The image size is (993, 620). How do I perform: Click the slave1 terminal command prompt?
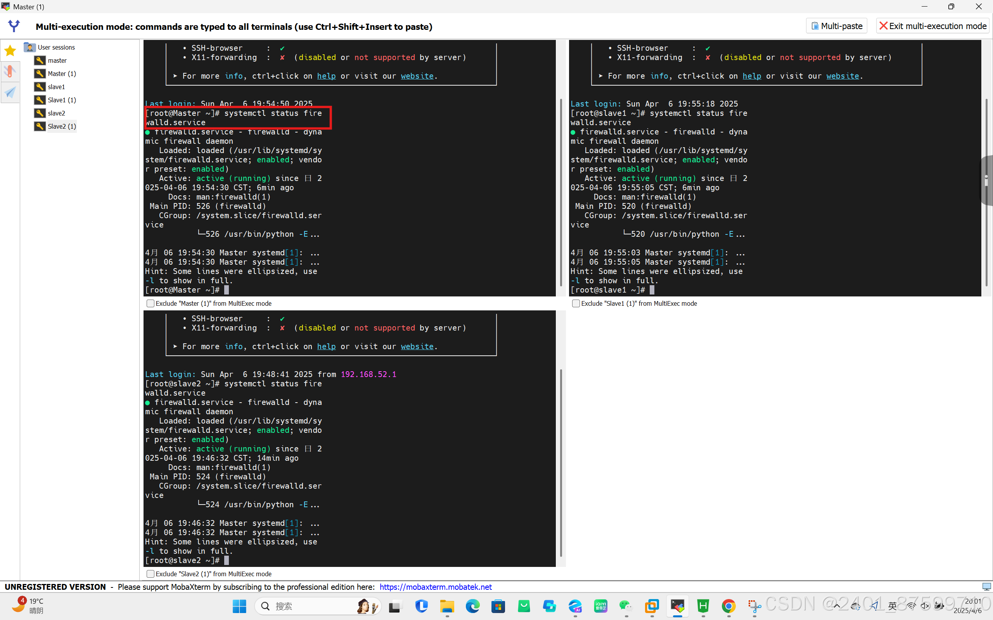click(x=612, y=290)
